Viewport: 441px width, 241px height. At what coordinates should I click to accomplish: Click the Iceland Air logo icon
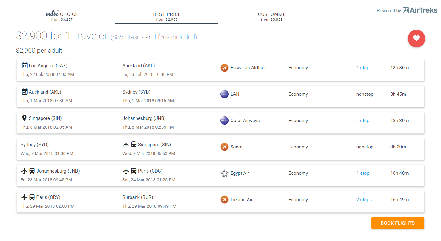click(224, 200)
